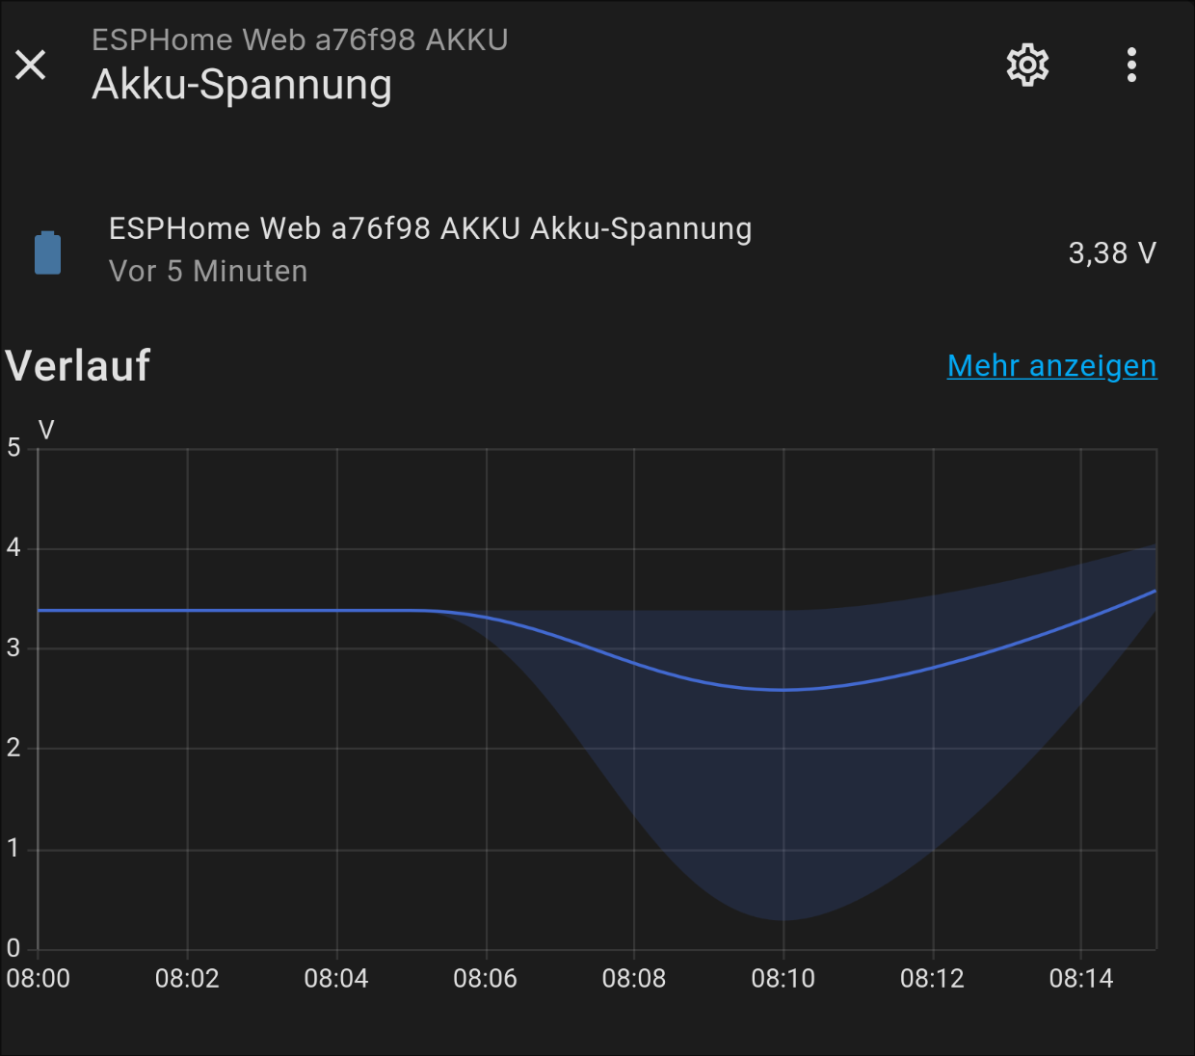
Task: Click the 08:06 time axis label
Action: [x=485, y=979]
